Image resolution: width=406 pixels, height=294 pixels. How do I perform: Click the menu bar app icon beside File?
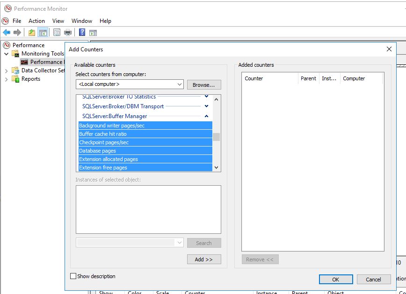pos(5,21)
